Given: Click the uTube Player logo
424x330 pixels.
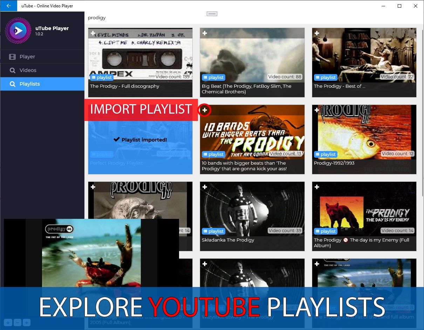Looking at the screenshot, I should click(x=18, y=31).
